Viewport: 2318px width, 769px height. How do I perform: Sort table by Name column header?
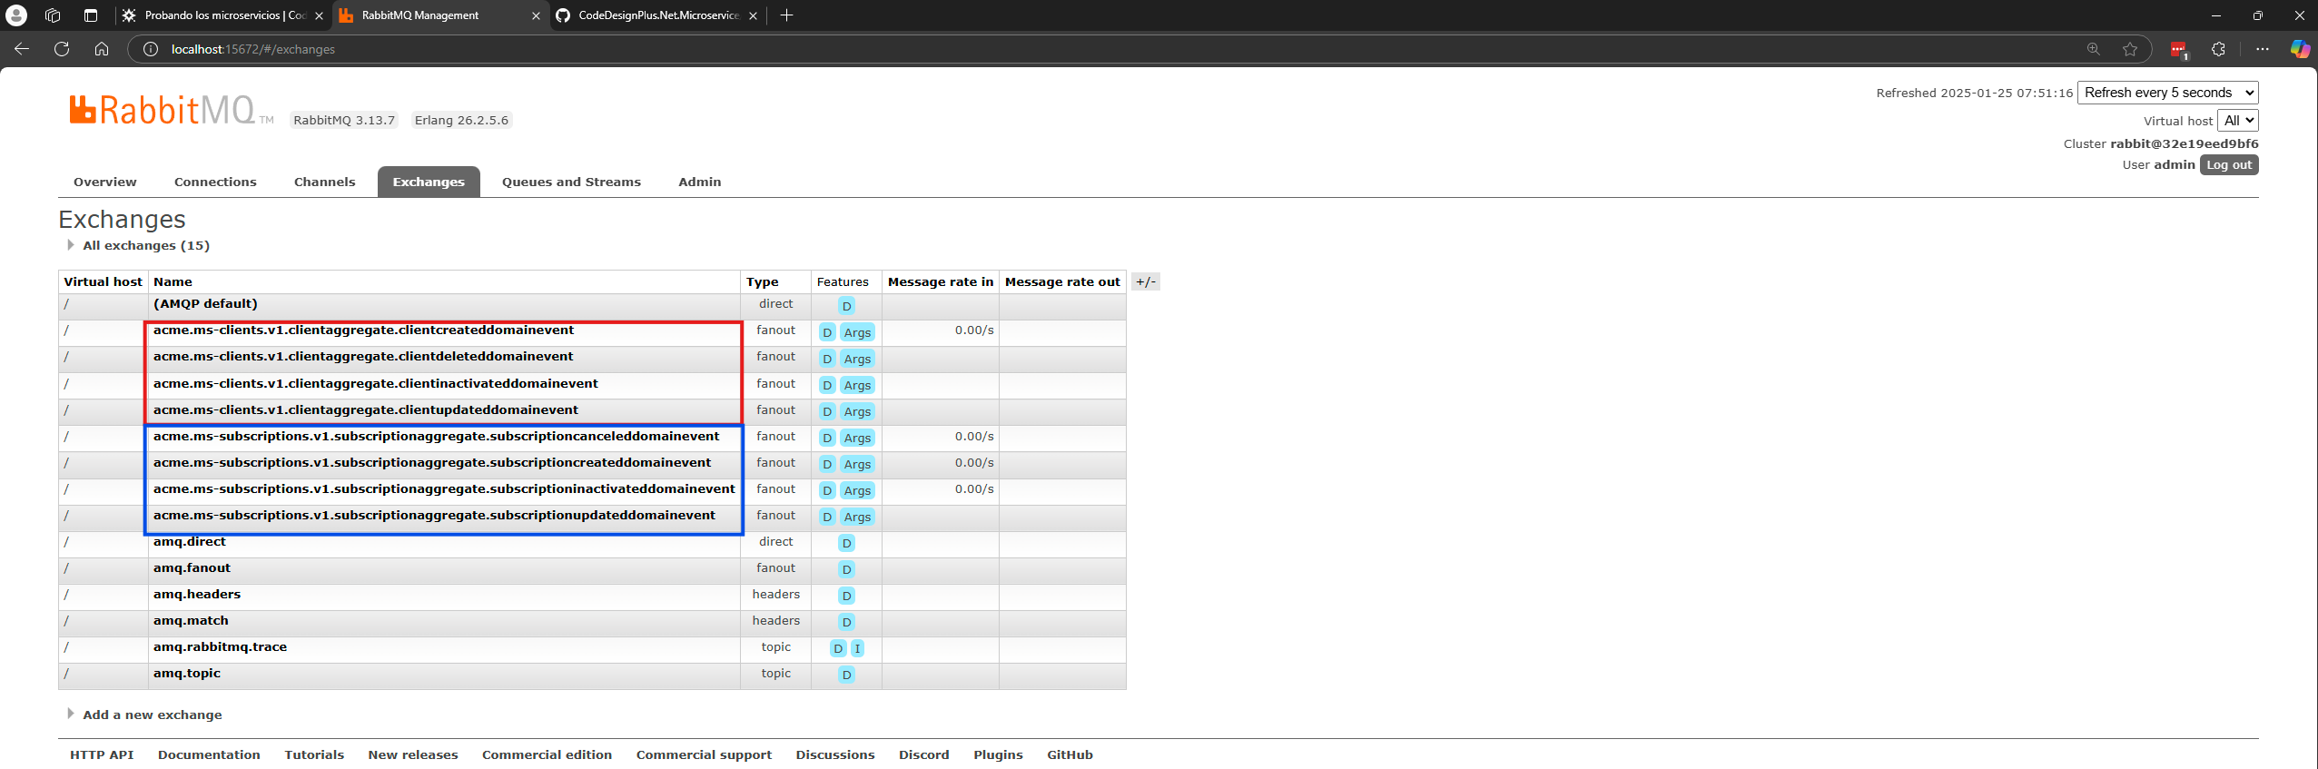coord(173,281)
